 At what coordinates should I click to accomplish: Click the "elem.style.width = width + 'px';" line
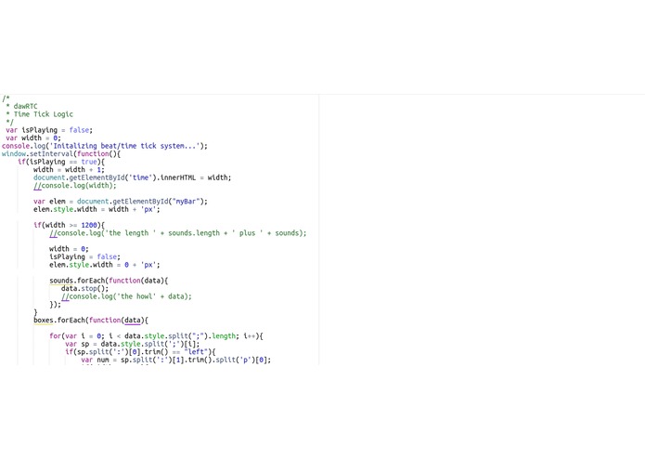(x=97, y=209)
